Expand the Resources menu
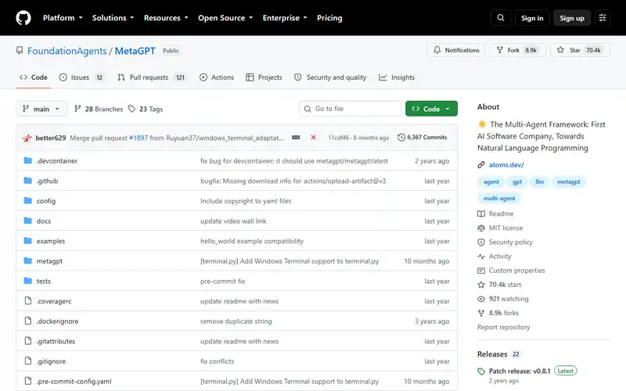 [166, 18]
